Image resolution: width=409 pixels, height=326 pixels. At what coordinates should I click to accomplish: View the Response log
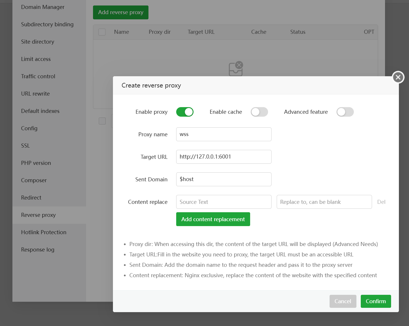point(49,249)
